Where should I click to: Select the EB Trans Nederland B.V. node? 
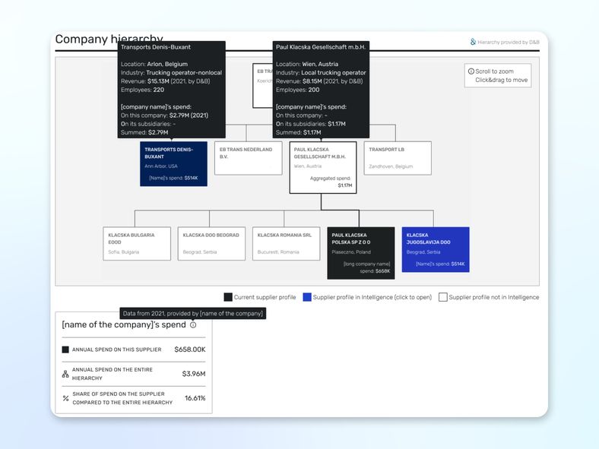point(249,158)
